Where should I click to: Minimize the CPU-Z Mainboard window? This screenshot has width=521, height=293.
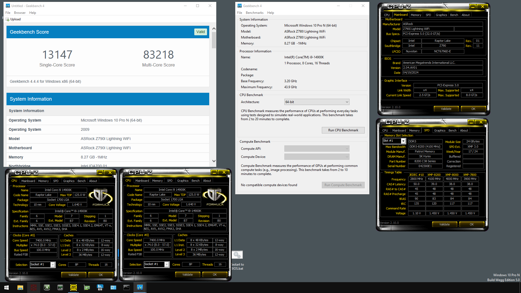coord(472,7)
